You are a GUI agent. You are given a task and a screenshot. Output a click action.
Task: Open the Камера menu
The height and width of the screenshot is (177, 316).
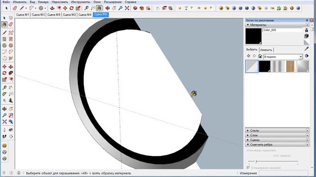43,2
